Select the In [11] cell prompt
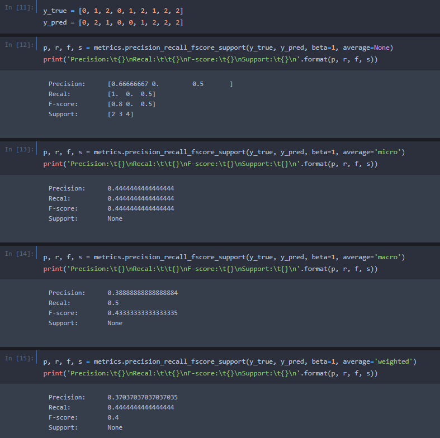 point(19,8)
